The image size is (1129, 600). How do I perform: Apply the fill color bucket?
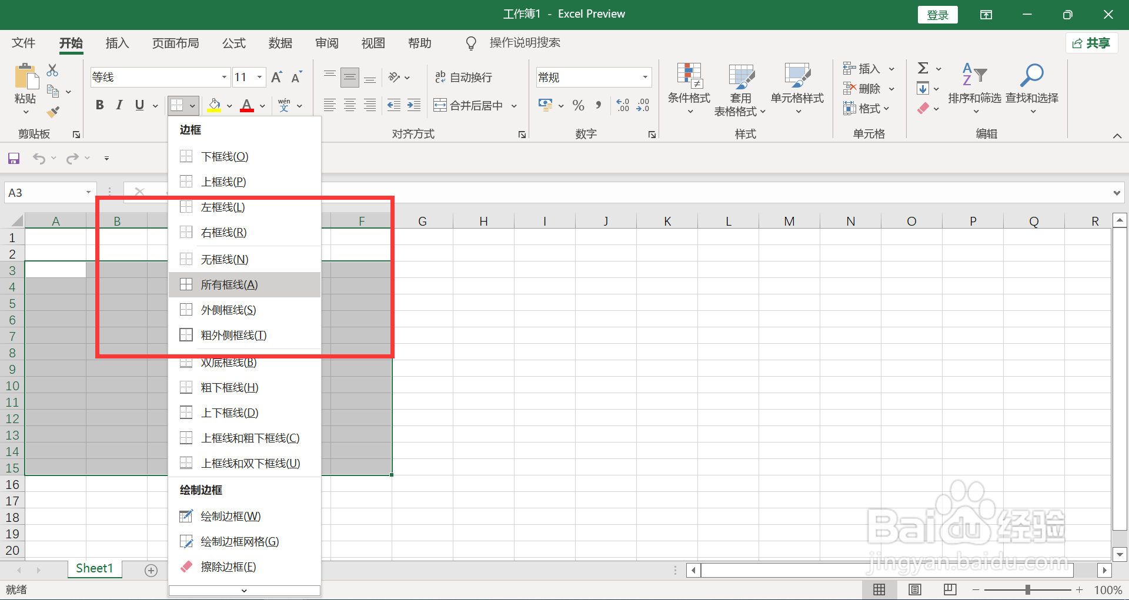click(x=214, y=105)
